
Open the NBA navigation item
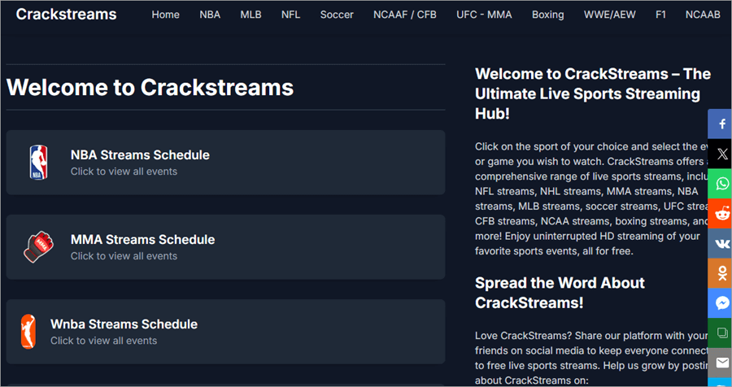coord(210,15)
